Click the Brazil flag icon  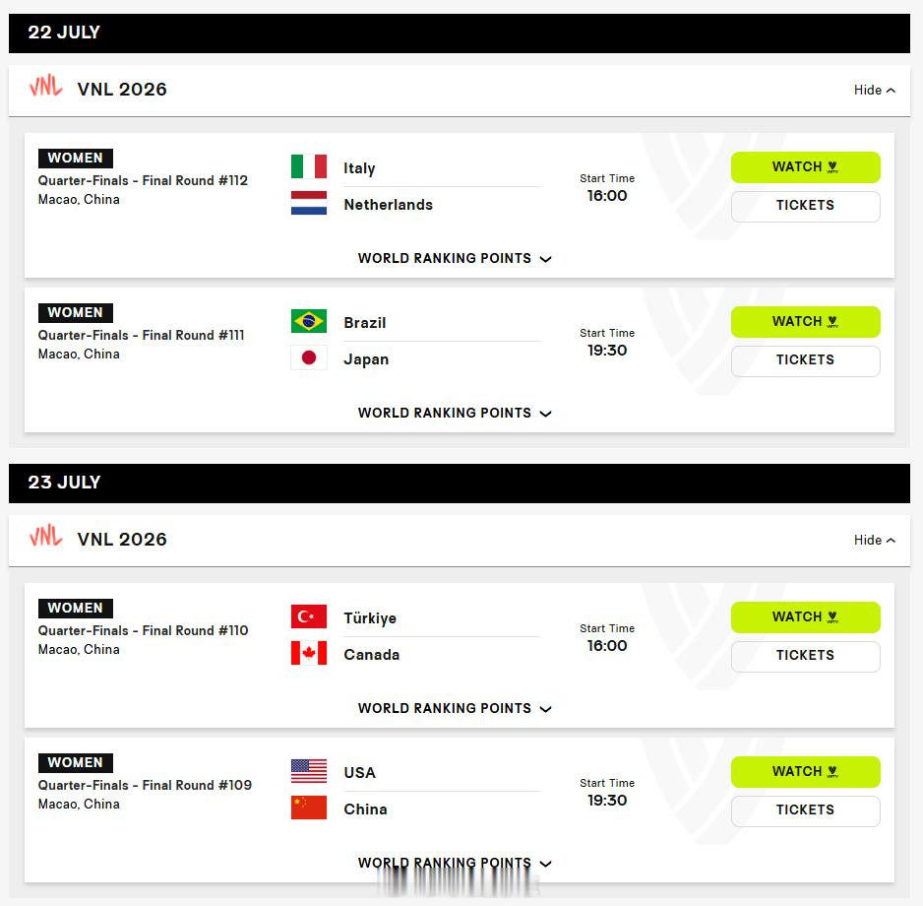pyautogui.click(x=309, y=321)
